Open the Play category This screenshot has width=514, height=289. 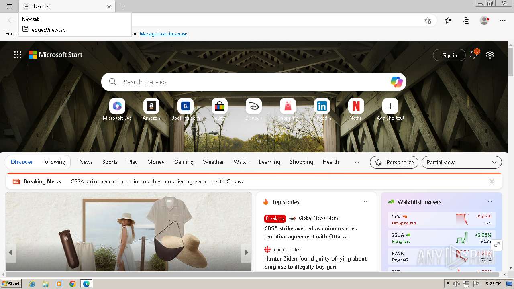[x=133, y=162]
